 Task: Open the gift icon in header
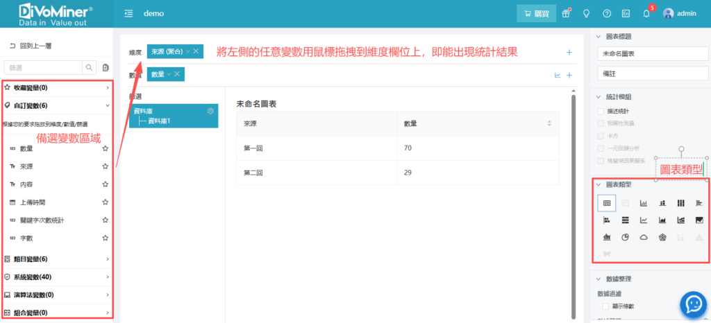coord(567,13)
